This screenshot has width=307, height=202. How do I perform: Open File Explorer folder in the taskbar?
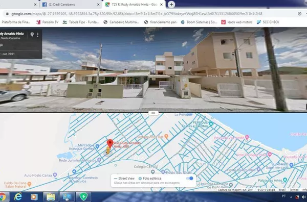[x=51, y=197]
